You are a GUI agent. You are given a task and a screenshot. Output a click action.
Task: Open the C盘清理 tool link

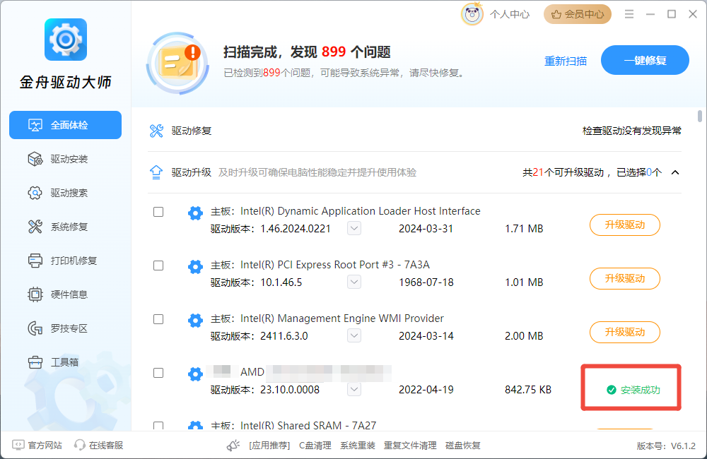[315, 446]
